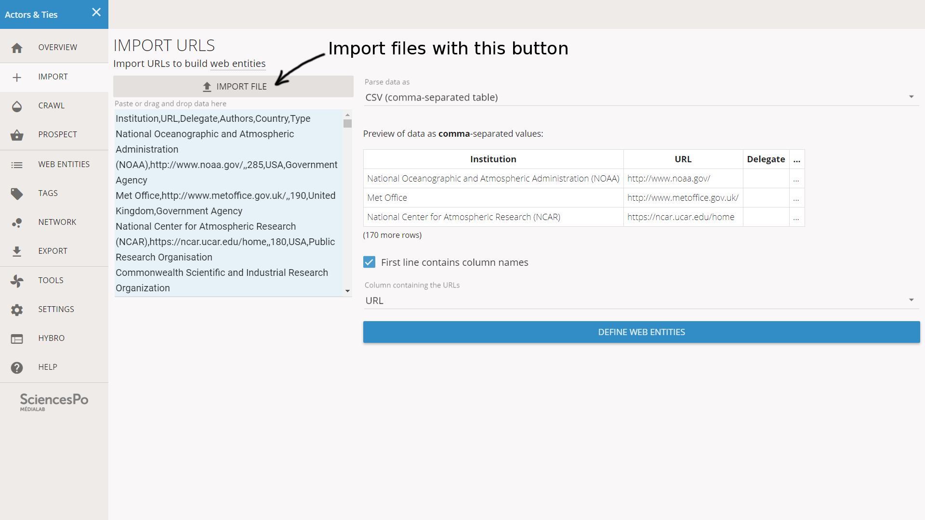This screenshot has width=925, height=520.
Task: Select the NCAR institution cell
Action: click(x=493, y=217)
